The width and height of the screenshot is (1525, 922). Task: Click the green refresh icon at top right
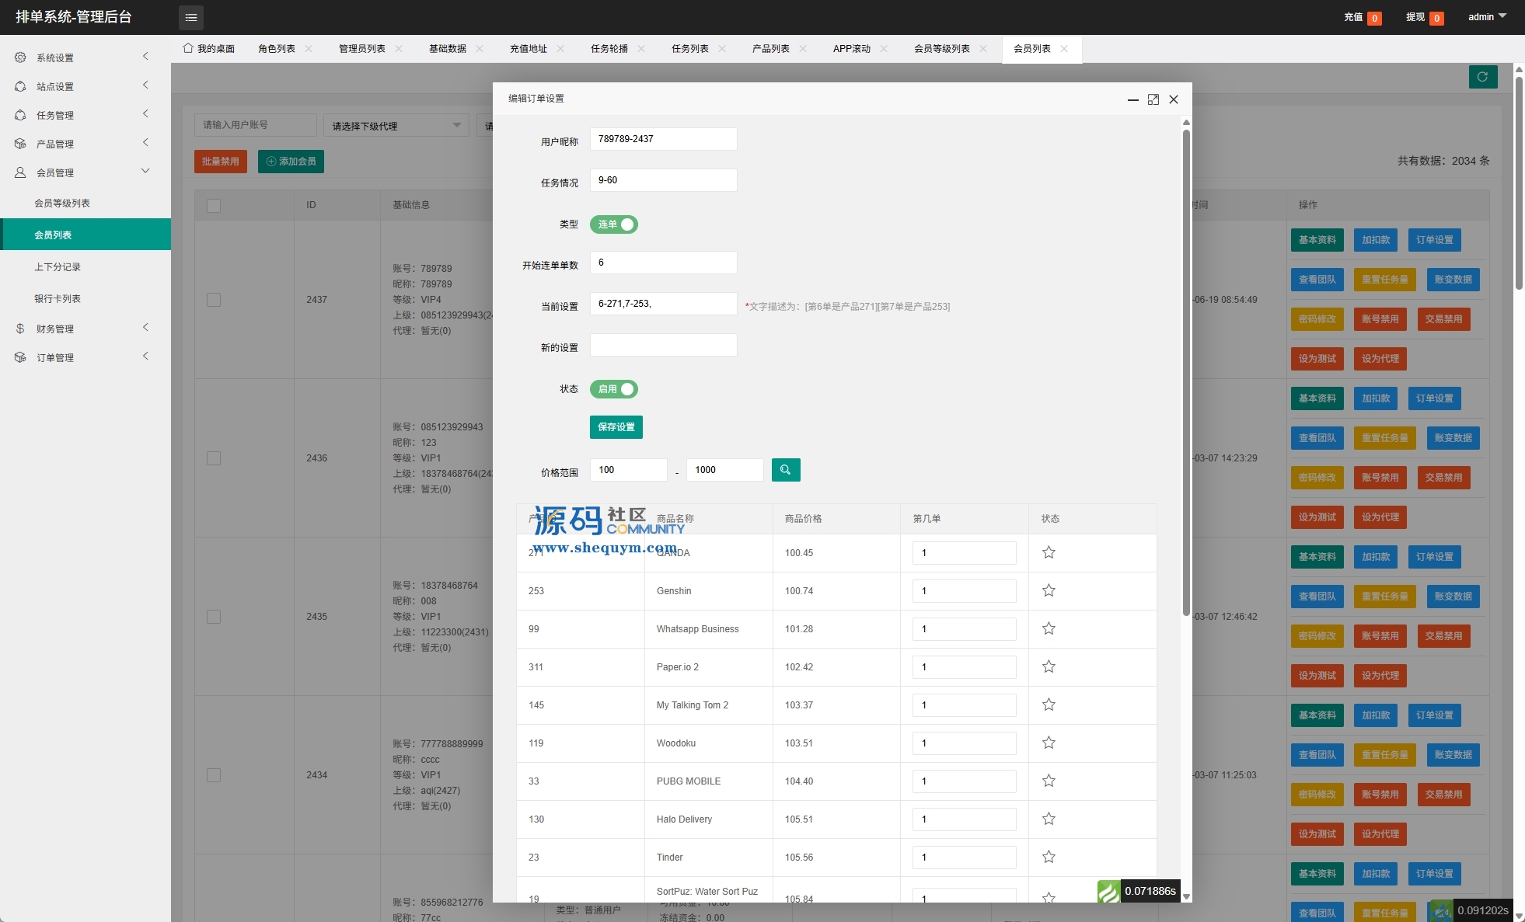pyautogui.click(x=1482, y=77)
